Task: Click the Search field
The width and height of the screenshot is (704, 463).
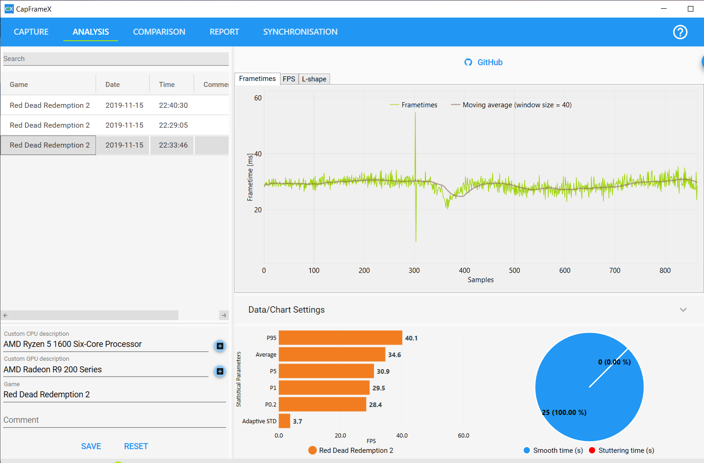Action: 116,59
